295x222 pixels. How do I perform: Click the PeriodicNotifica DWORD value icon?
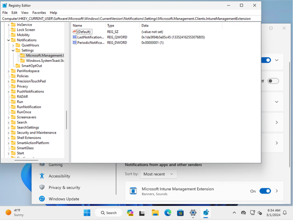click(75, 43)
